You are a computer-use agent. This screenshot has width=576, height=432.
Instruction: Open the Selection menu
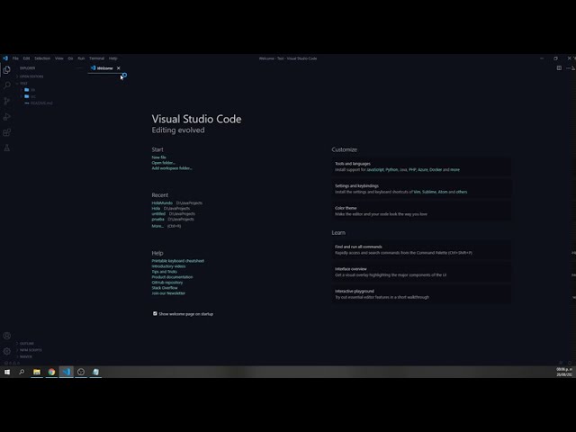coord(42,58)
